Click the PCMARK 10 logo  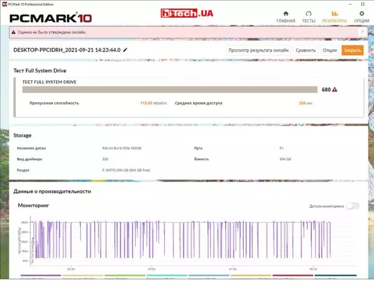click(x=50, y=18)
